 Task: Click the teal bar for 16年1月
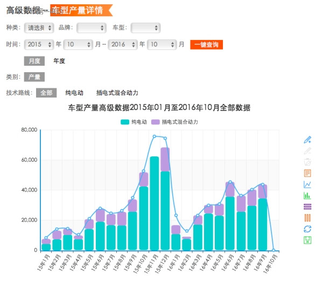point(176,242)
